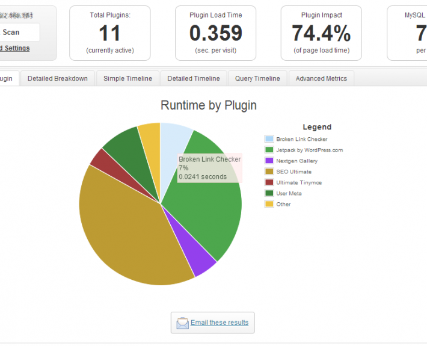This screenshot has width=427, height=346.
Task: Open the Query Timeline tab
Action: 257,78
